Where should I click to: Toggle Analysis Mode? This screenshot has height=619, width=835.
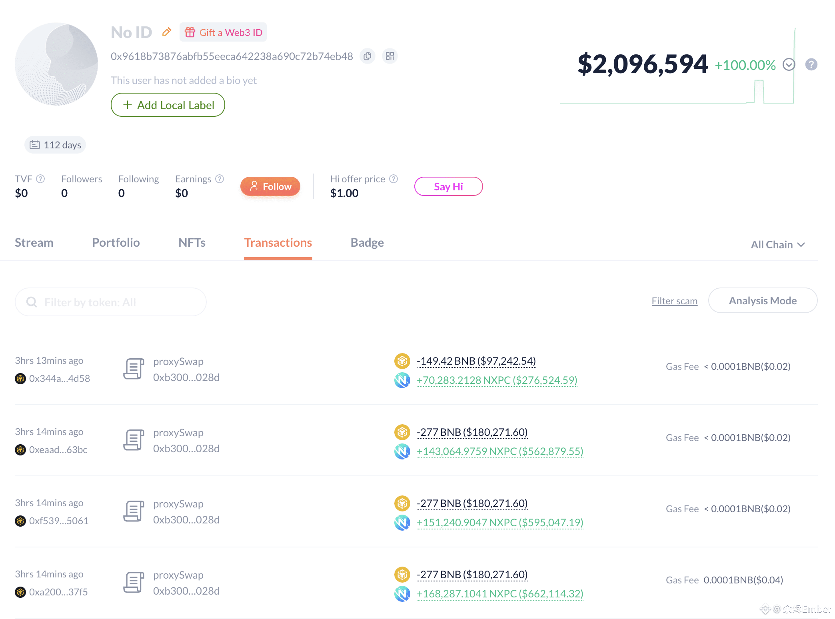coord(762,300)
